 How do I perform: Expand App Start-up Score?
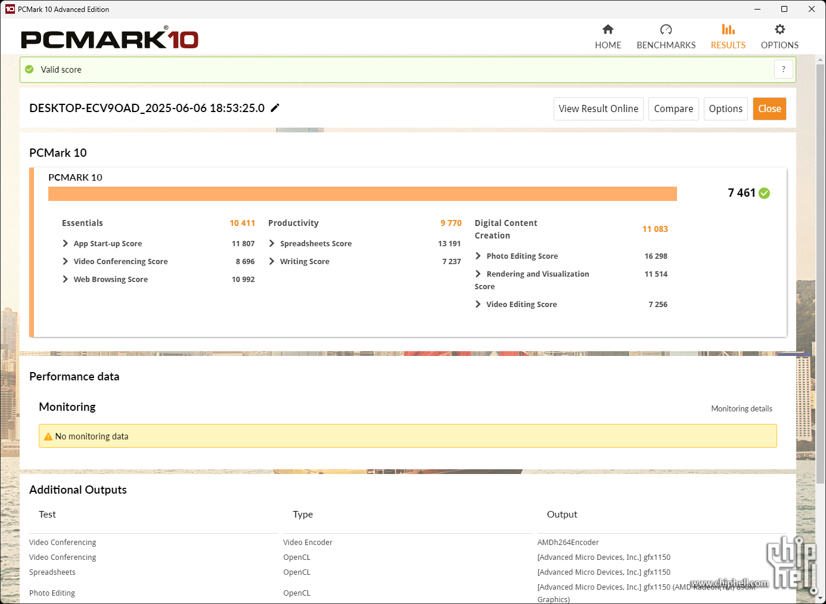coord(65,243)
